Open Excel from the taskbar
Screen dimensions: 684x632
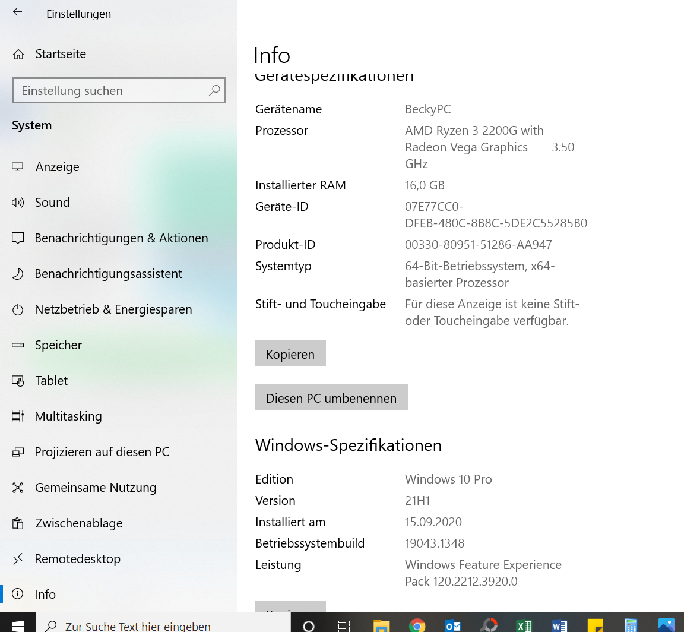pyautogui.click(x=524, y=625)
